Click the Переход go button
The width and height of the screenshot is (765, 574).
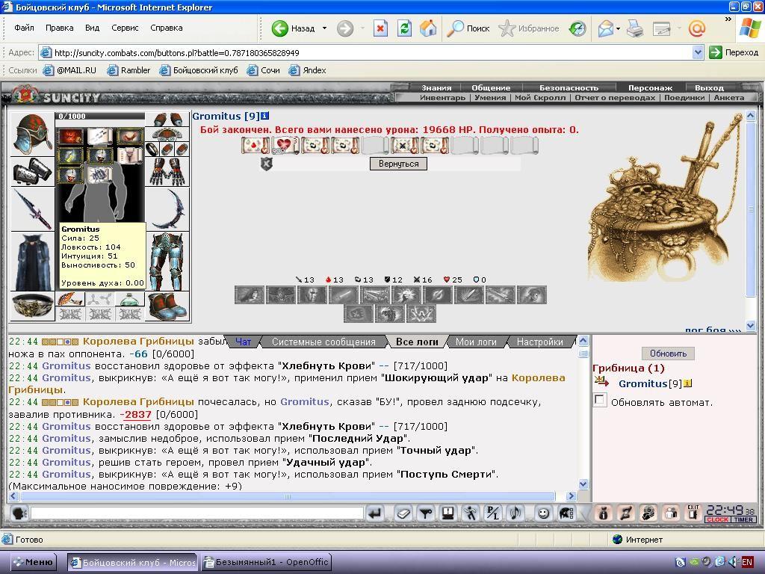point(734,52)
